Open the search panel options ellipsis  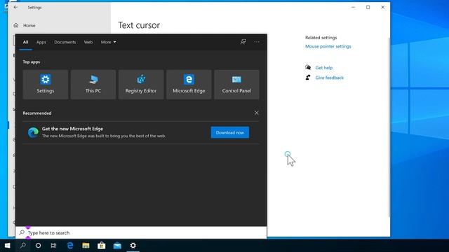point(257,42)
